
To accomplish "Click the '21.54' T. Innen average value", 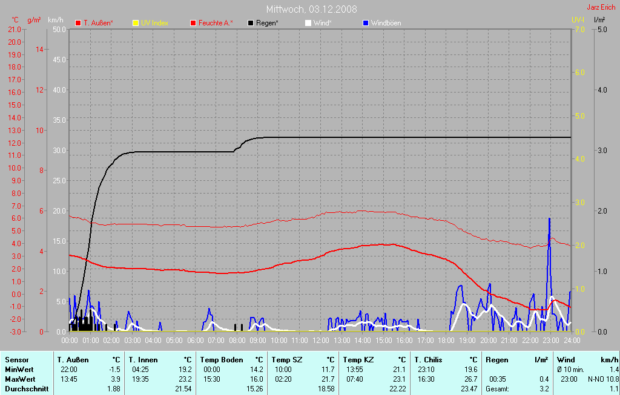I will pyautogui.click(x=183, y=389).
